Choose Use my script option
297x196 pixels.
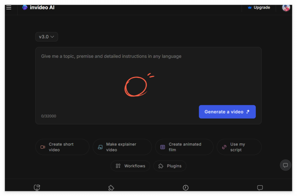pyautogui.click(x=239, y=147)
